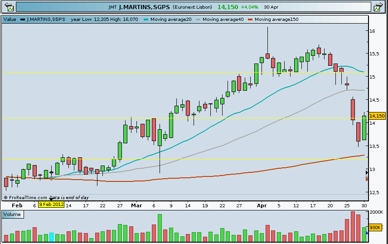Click the 15,5 price axis label

[374, 54]
